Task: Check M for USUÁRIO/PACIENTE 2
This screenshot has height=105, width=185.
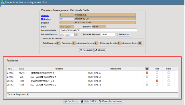Action: click(147, 81)
